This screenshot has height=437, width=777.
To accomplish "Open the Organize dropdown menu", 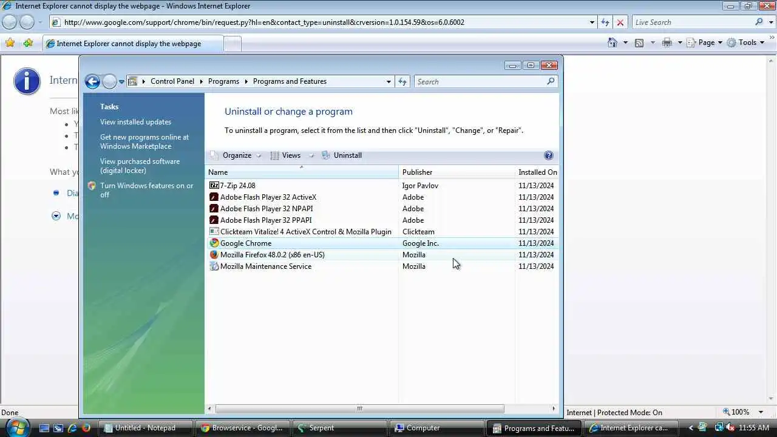I will point(236,155).
